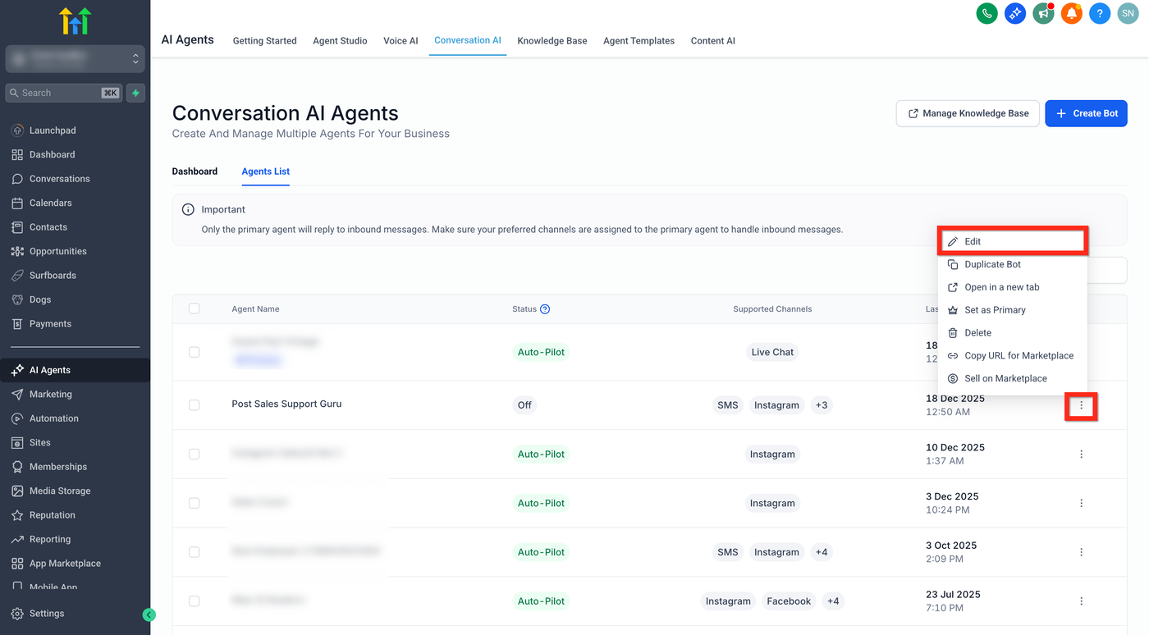Open the notifications bell icon
Image resolution: width=1149 pixels, height=635 pixels.
(1071, 13)
